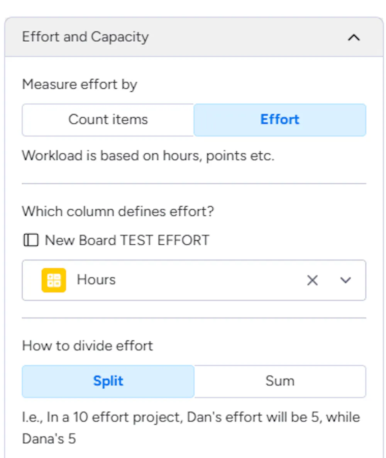Viewport: 386px width, 458px height.
Task: Click the How to divide effort heading
Action: [88, 345]
